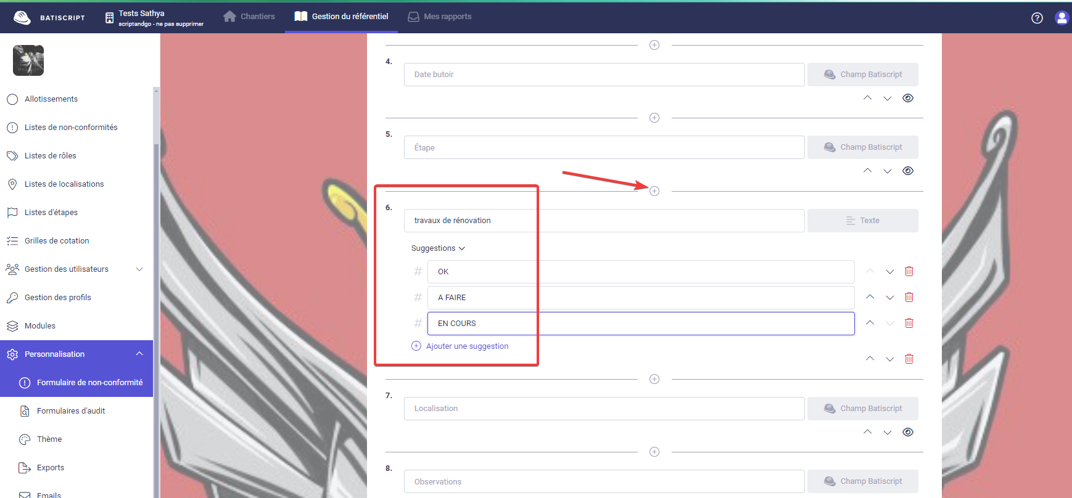Open the Chantiers tab
The image size is (1072, 498).
[x=249, y=17]
